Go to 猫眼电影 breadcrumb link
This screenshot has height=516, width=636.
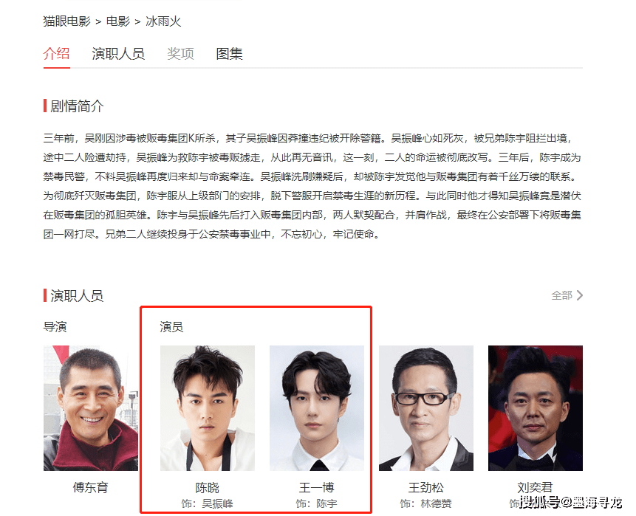click(67, 21)
